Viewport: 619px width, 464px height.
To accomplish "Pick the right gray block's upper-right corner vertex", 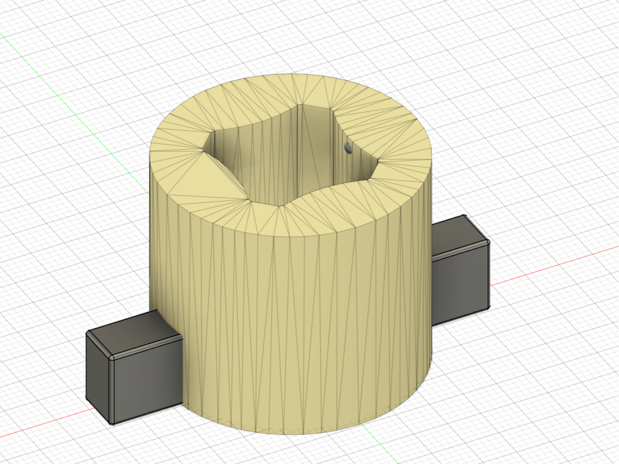I will coord(488,242).
